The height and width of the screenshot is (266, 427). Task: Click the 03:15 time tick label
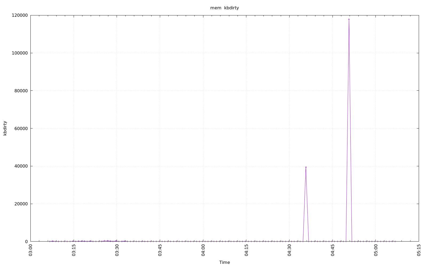[74, 250]
